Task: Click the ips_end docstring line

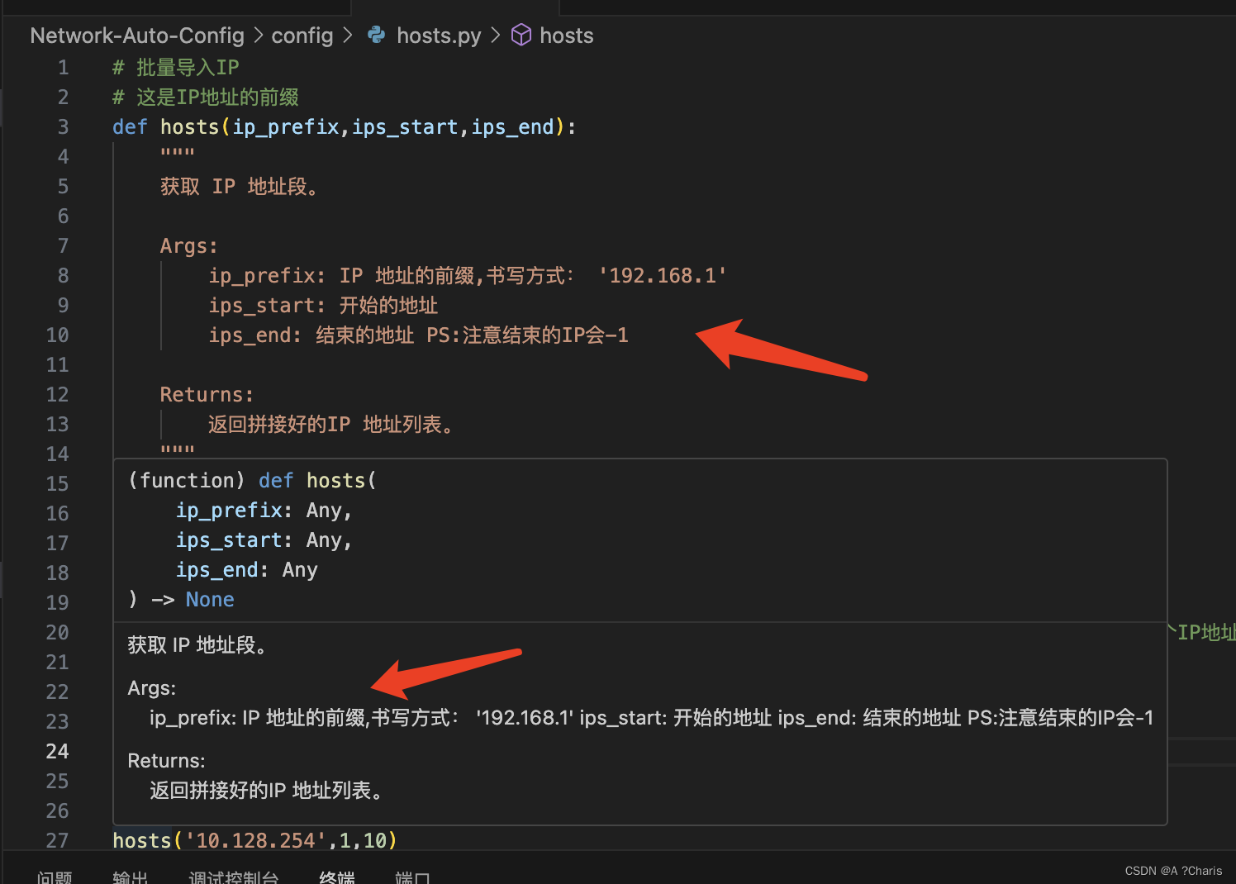Action: [x=418, y=335]
